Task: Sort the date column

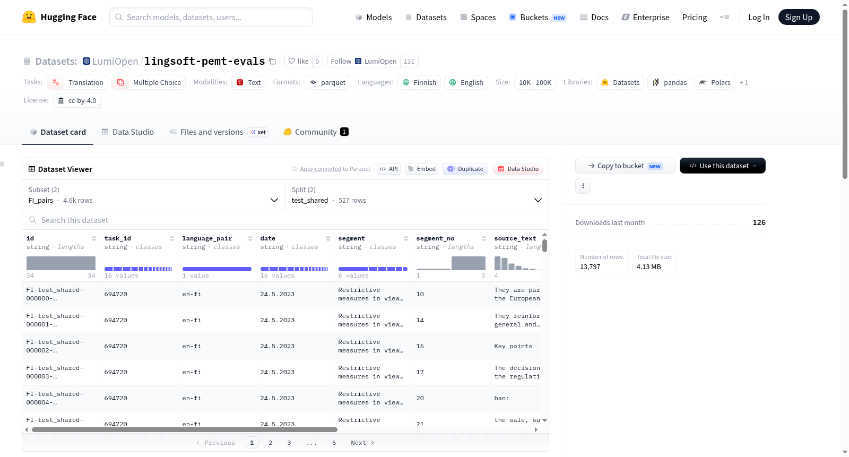Action: click(328, 238)
